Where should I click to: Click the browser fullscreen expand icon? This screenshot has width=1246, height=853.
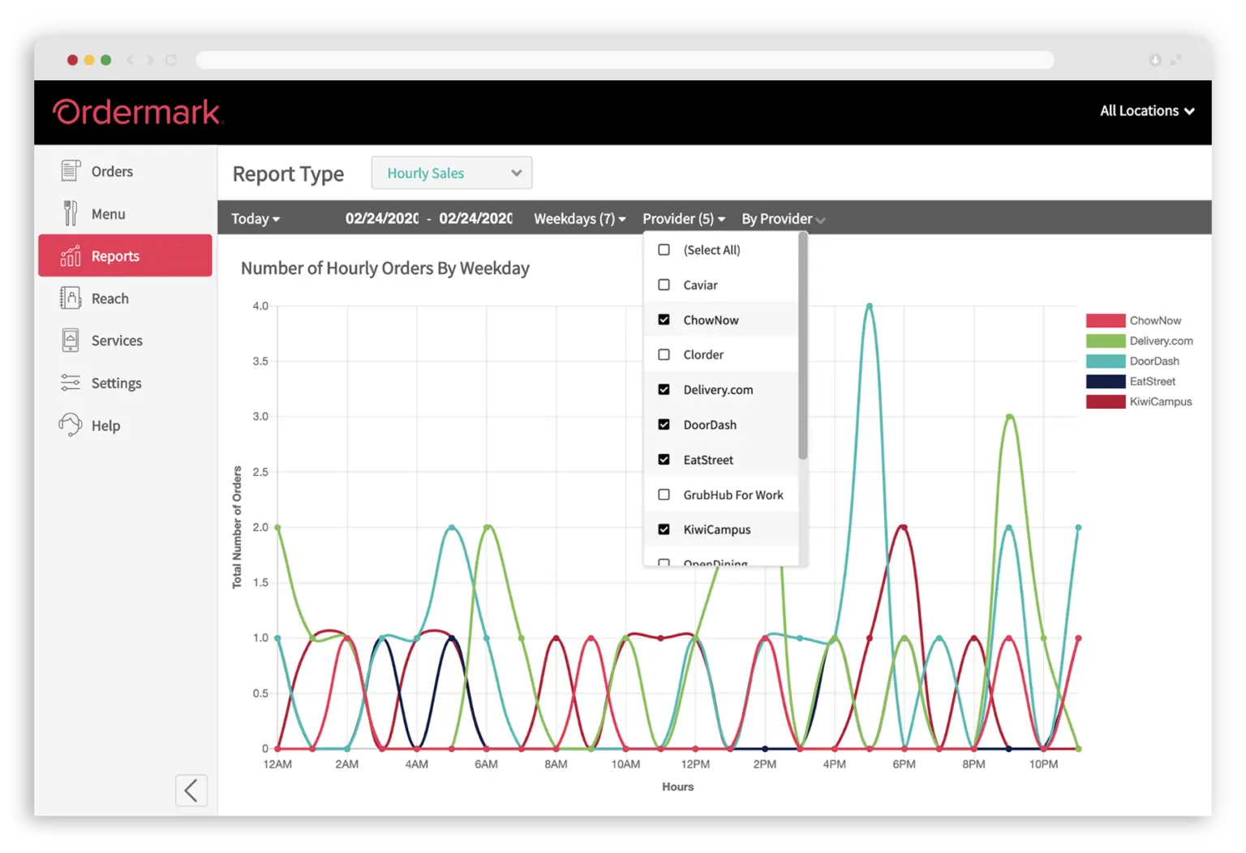click(x=1176, y=60)
